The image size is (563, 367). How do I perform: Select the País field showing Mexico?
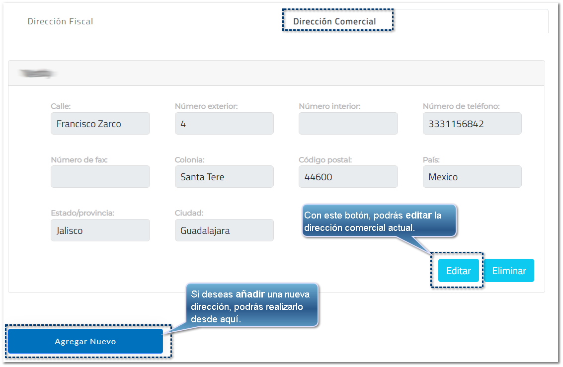[x=472, y=177]
